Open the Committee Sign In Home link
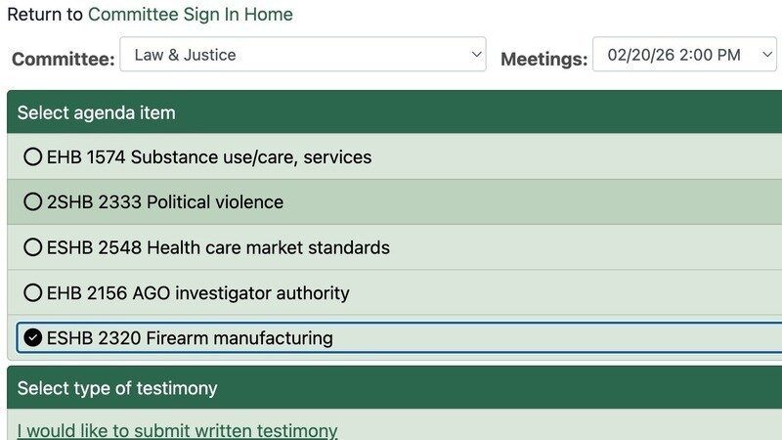The width and height of the screenshot is (782, 440). (x=190, y=15)
